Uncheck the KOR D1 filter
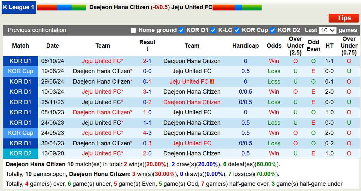 pyautogui.click(x=181, y=30)
